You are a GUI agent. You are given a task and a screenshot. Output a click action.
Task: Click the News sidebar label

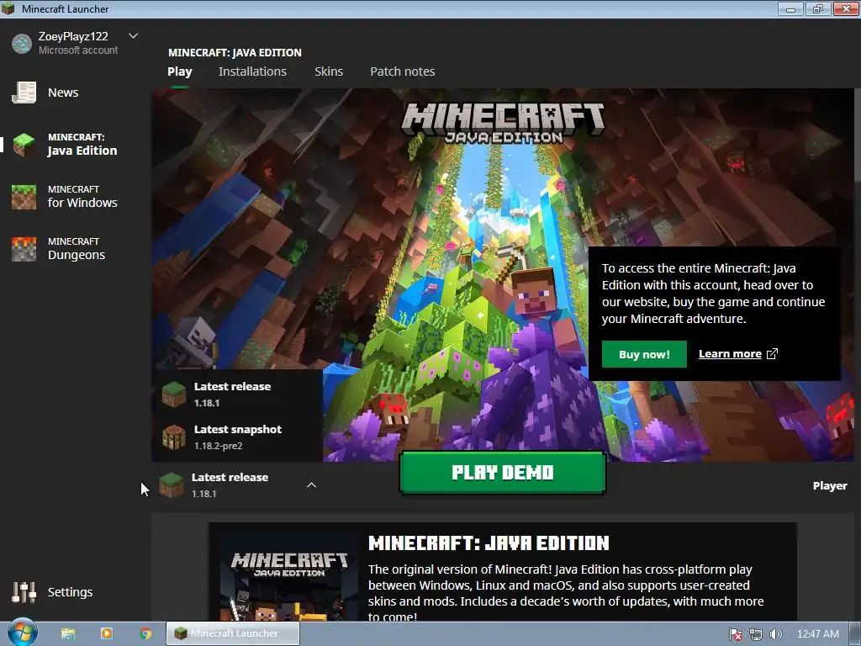coord(63,93)
